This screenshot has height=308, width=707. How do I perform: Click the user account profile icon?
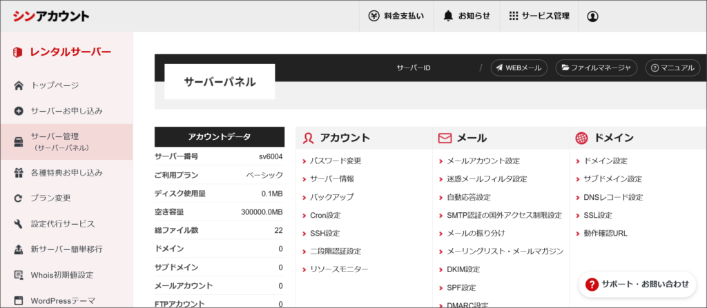(592, 16)
